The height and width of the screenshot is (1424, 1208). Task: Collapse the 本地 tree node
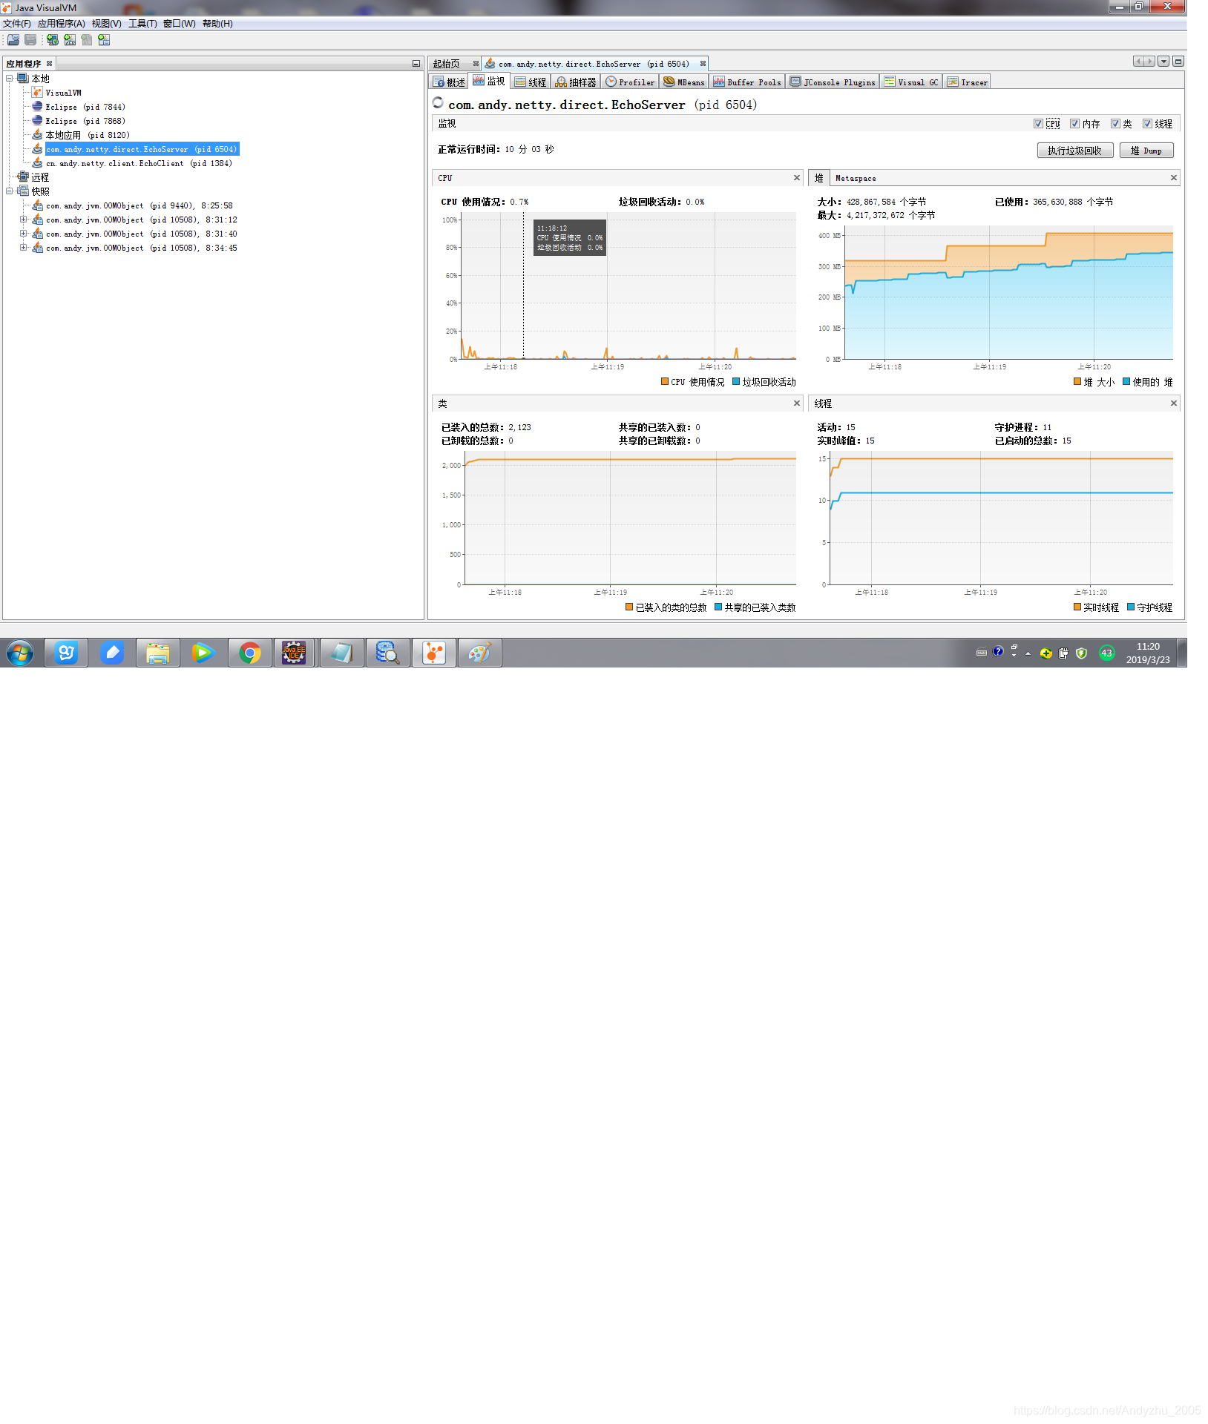click(10, 78)
